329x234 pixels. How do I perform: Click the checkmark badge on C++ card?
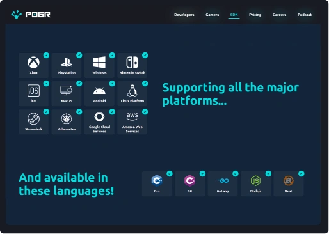point(170,174)
